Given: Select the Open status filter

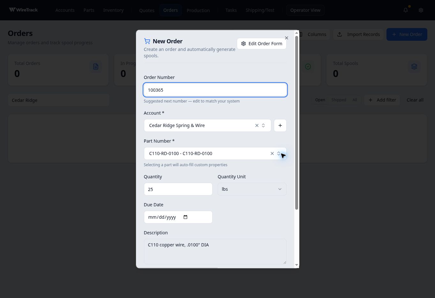Looking at the screenshot, I should 320,100.
